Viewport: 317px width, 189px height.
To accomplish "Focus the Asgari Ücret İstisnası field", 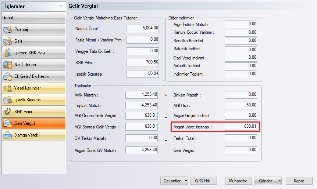I will tap(241, 127).
